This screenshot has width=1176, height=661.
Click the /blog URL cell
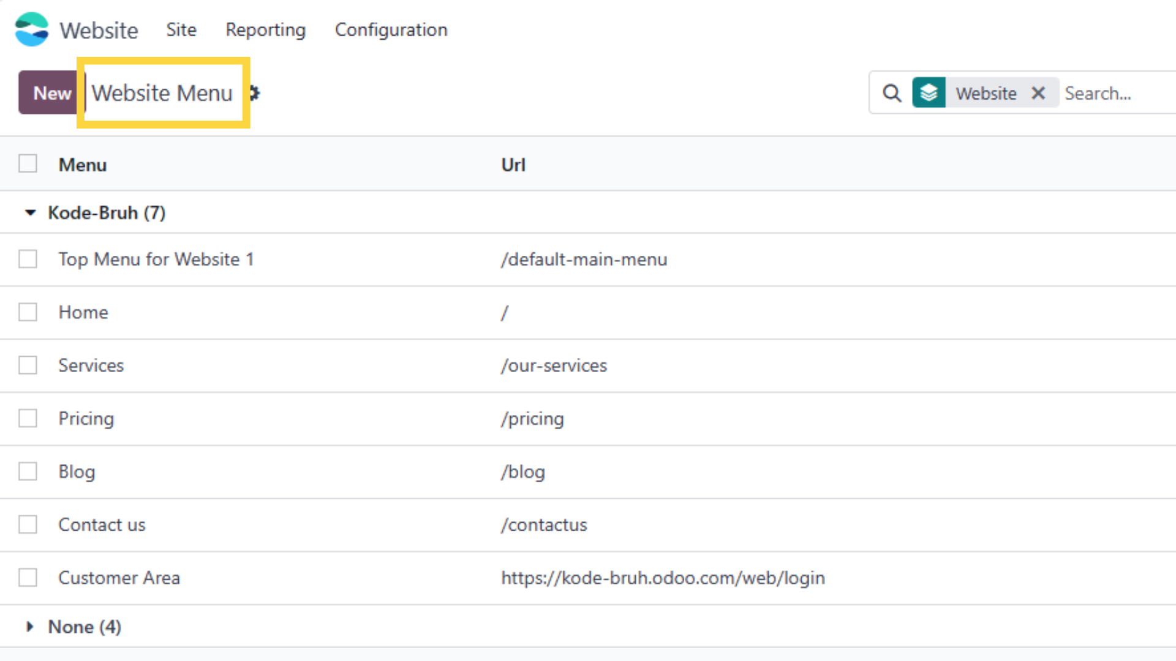(523, 472)
